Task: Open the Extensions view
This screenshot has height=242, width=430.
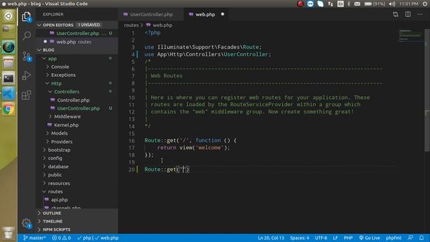Action: coord(26,95)
